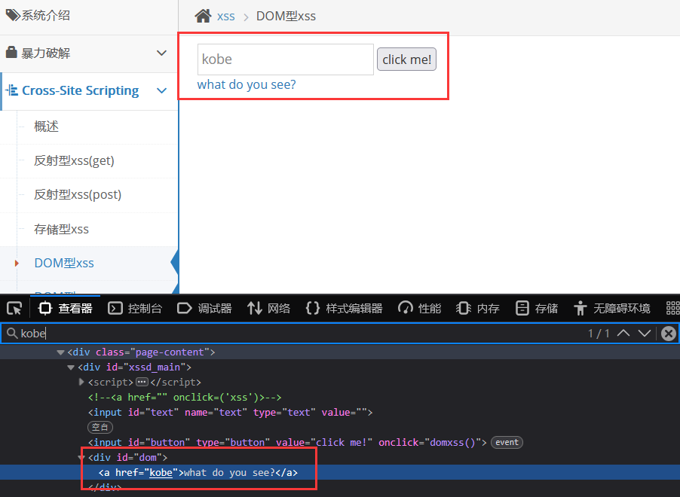Clear the HTML search with the X
Image resolution: width=680 pixels, height=497 pixels.
coord(668,334)
